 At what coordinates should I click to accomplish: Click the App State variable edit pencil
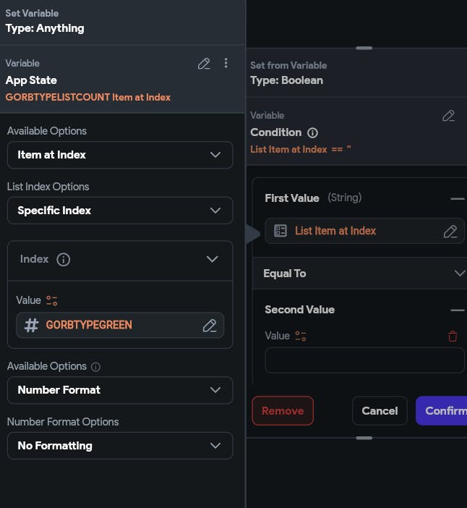coord(204,64)
